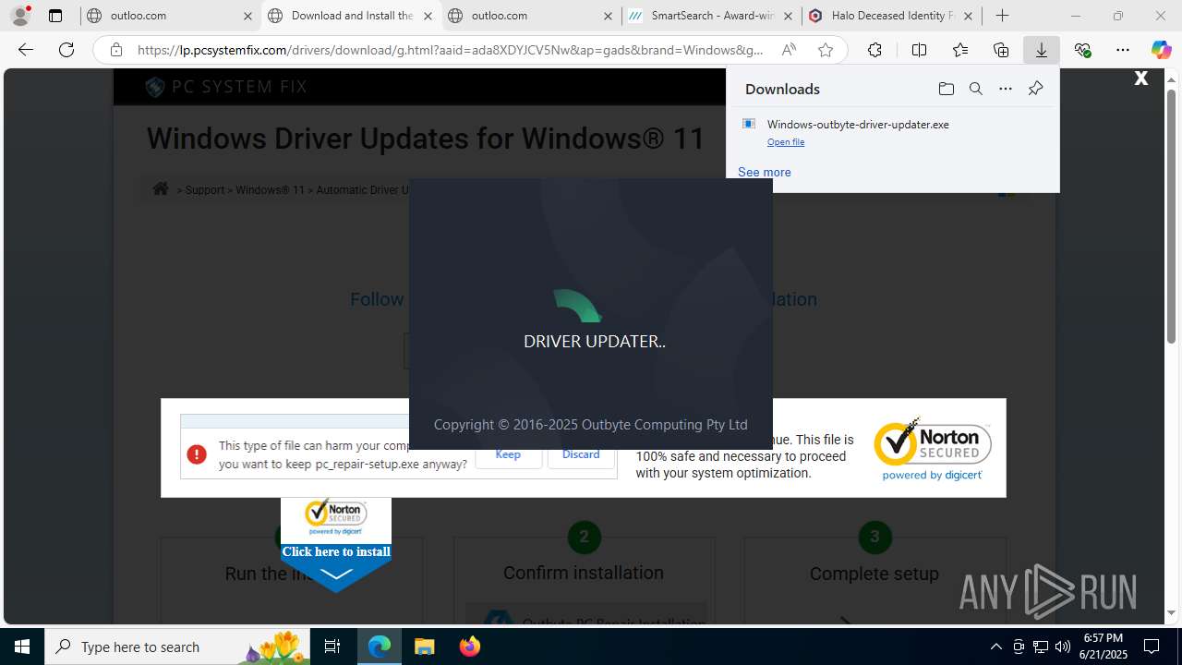Show hidden tray icons chevron
This screenshot has width=1182, height=665.
[x=995, y=647]
